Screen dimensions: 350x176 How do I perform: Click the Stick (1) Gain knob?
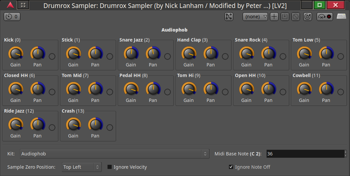(73, 53)
